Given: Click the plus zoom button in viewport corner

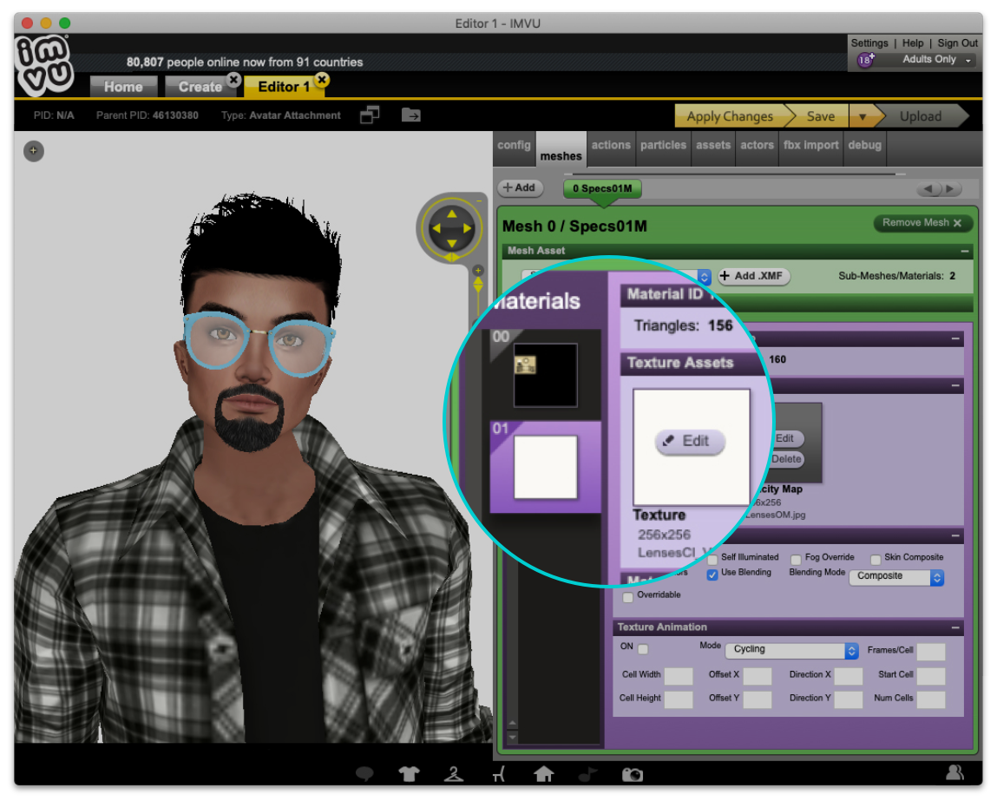Looking at the screenshot, I should (x=34, y=151).
